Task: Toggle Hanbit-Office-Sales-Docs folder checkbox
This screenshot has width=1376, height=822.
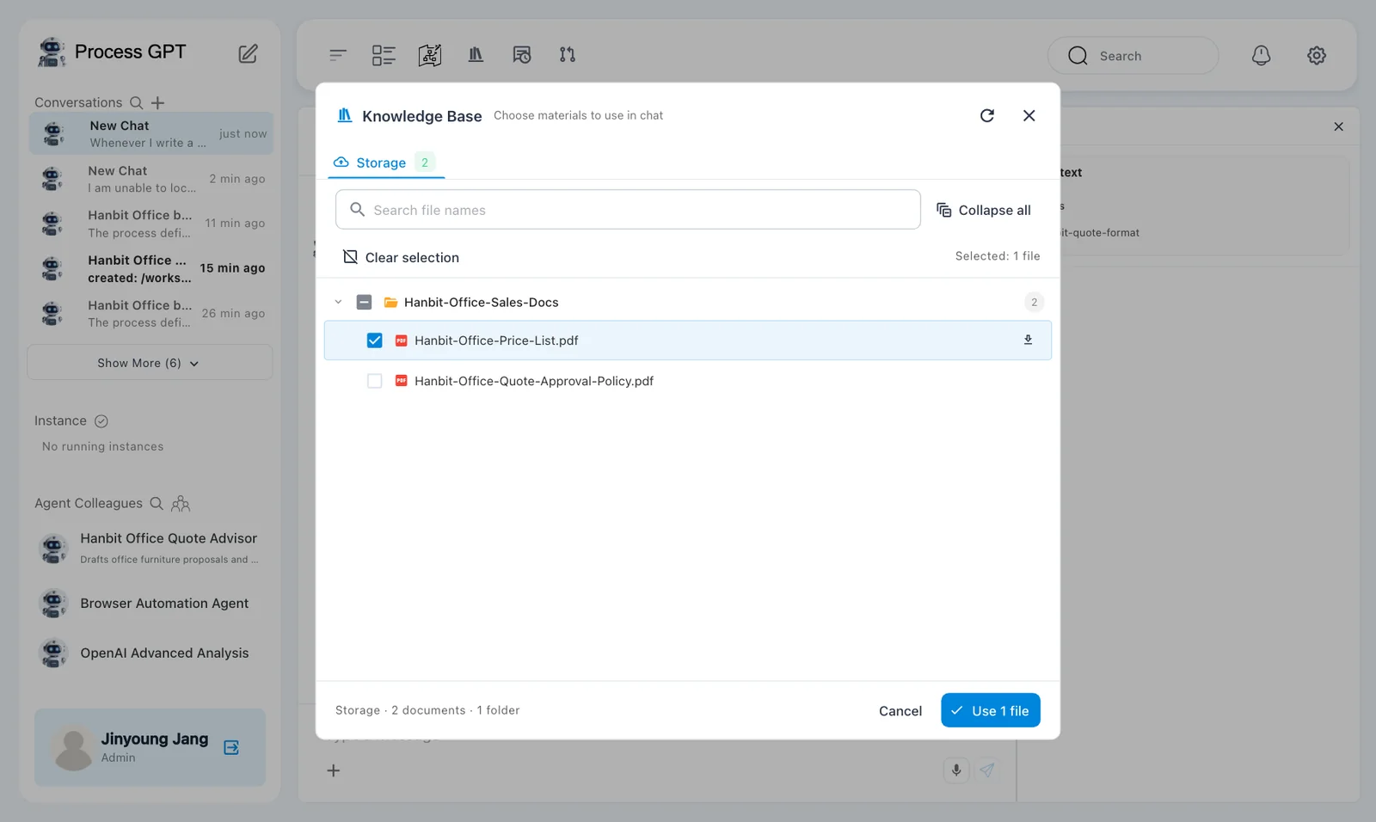Action: click(x=364, y=302)
